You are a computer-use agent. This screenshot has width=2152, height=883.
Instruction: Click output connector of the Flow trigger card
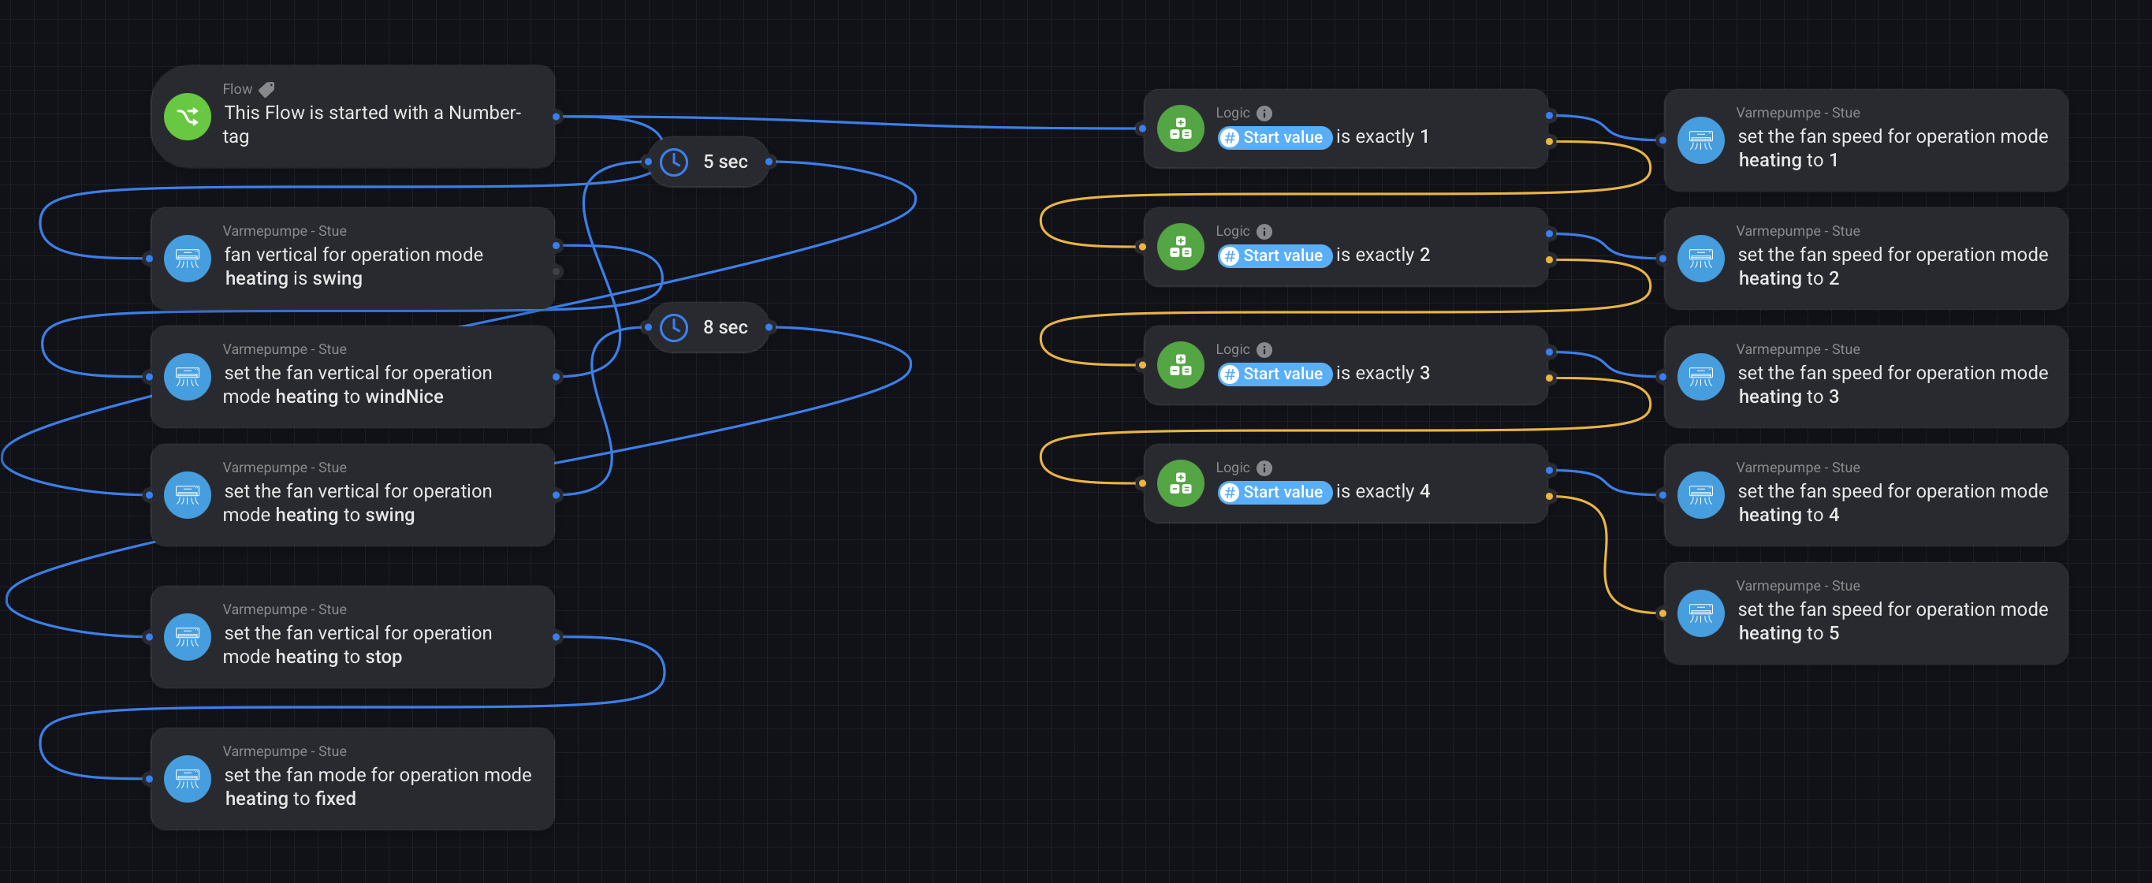pos(557,116)
